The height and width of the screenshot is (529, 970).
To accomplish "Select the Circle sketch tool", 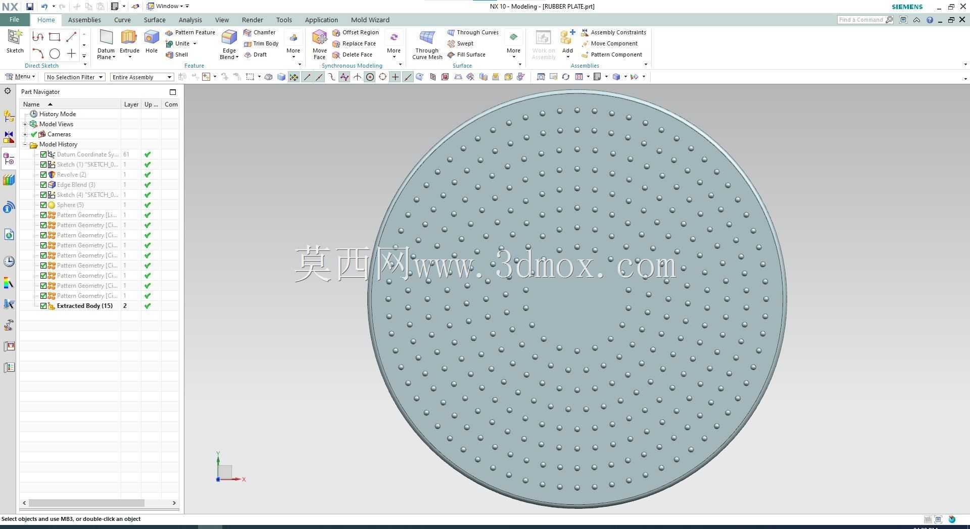I will coord(55,54).
